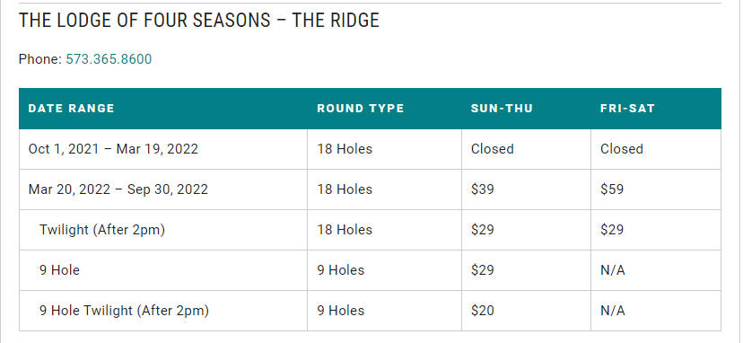Click the $39 Sun-Thu price cell
This screenshot has height=343, width=743.
pos(526,189)
